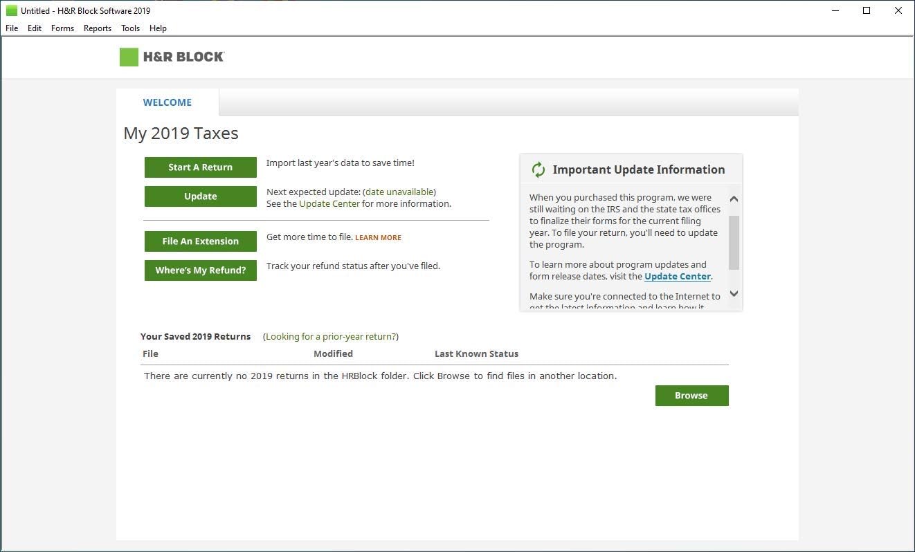Click the H&R Block logo icon

[129, 57]
